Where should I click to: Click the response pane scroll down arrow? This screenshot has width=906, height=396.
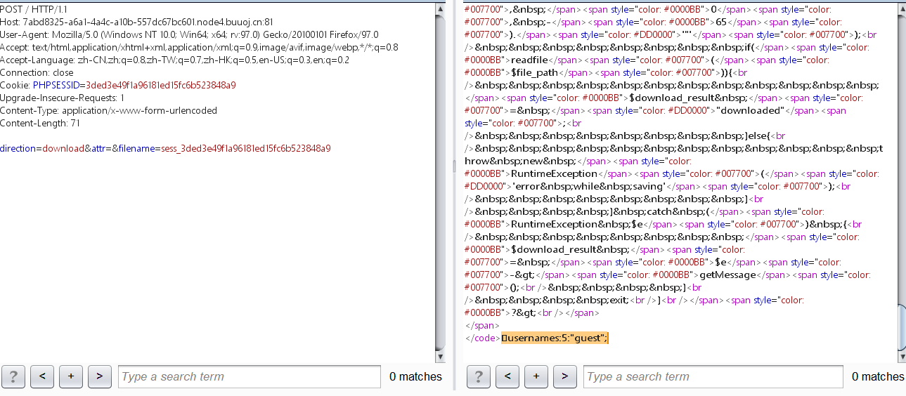coord(901,357)
